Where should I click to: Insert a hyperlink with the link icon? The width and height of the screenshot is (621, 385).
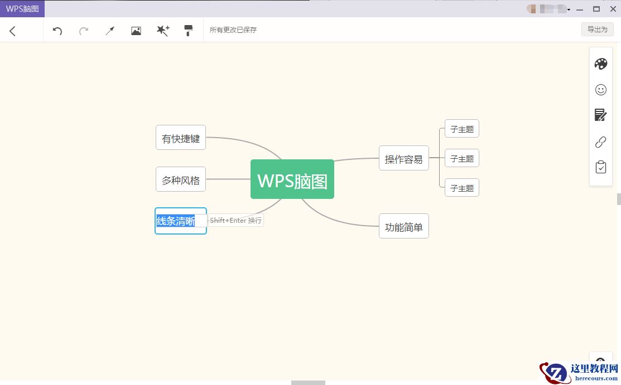pos(600,142)
